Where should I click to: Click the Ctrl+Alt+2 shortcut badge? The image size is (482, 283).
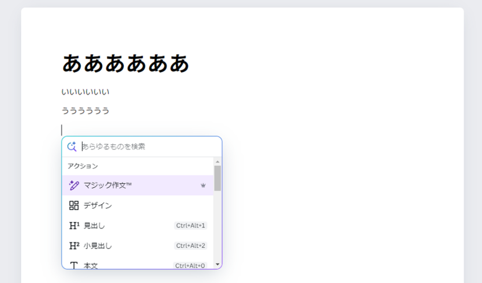[191, 245]
